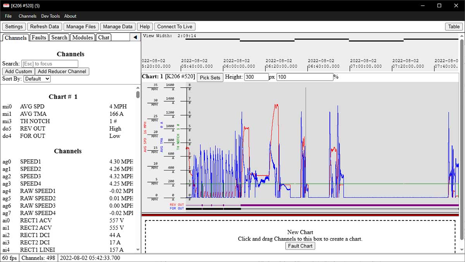Click the Fault Chart button

tap(300, 246)
